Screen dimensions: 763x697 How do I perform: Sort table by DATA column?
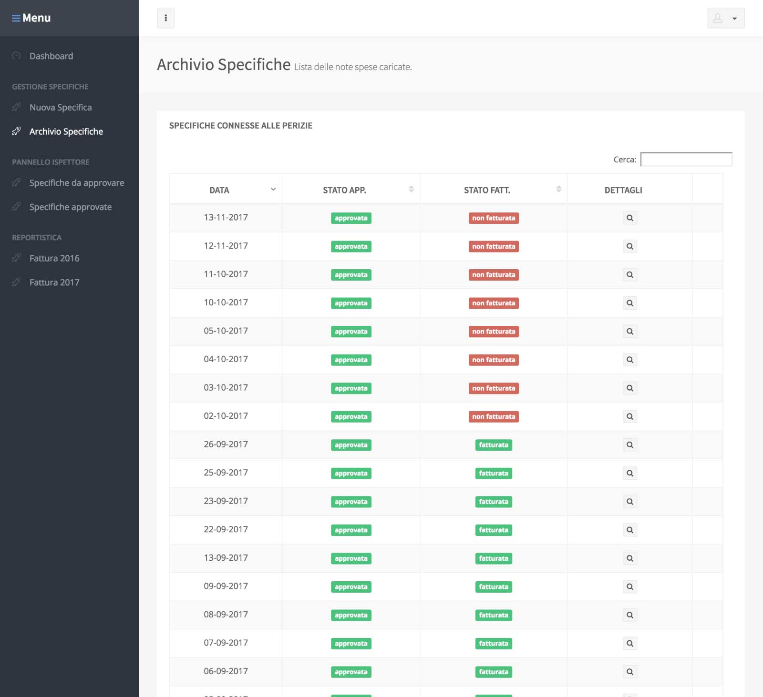(x=226, y=190)
